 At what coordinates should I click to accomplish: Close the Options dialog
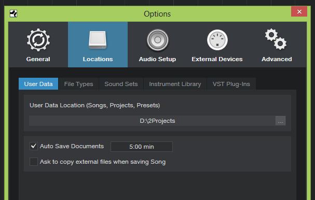click(299, 11)
